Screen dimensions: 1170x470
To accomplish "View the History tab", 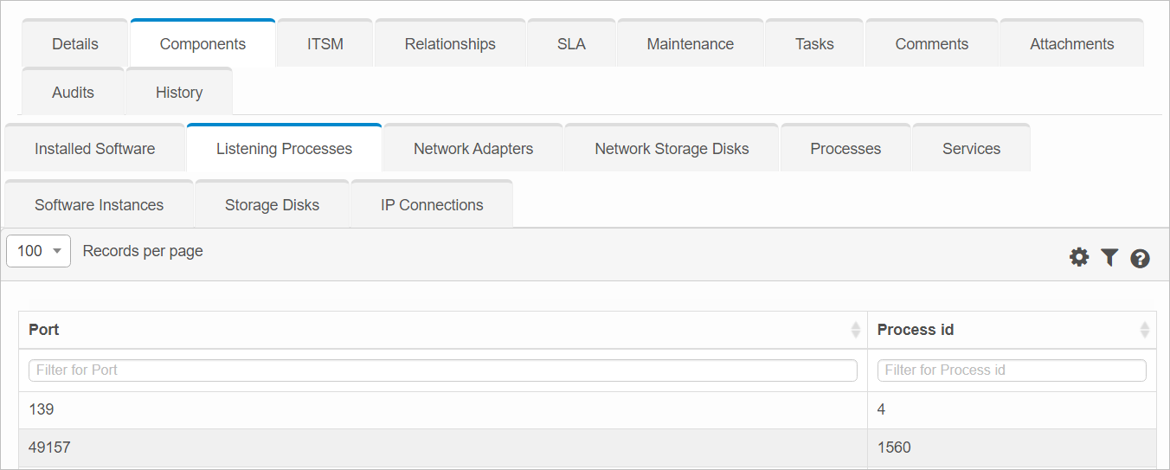I will 179,93.
